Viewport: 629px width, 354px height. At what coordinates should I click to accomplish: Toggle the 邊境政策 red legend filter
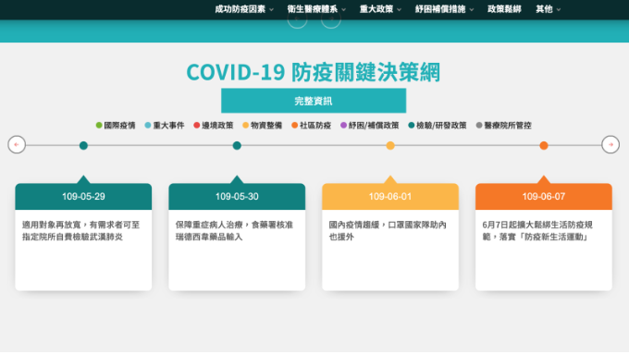pos(214,126)
